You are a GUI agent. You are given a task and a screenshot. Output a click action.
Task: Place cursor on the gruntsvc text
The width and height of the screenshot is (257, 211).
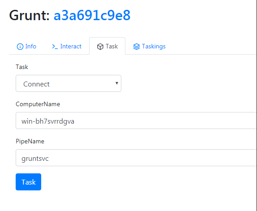tap(35, 159)
